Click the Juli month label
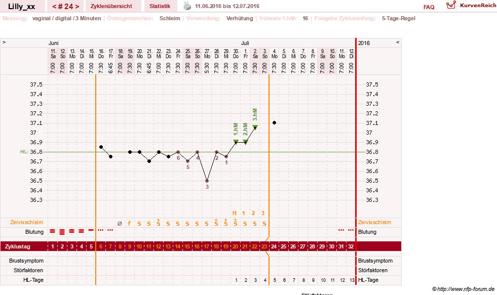 pos(245,43)
